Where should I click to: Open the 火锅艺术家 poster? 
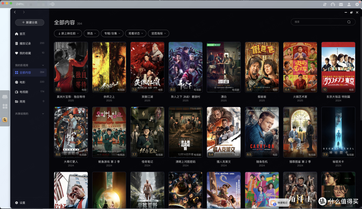[x=300, y=67]
